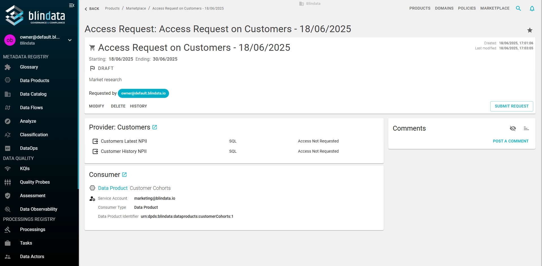Click Customer History NPII port icon

point(96,151)
